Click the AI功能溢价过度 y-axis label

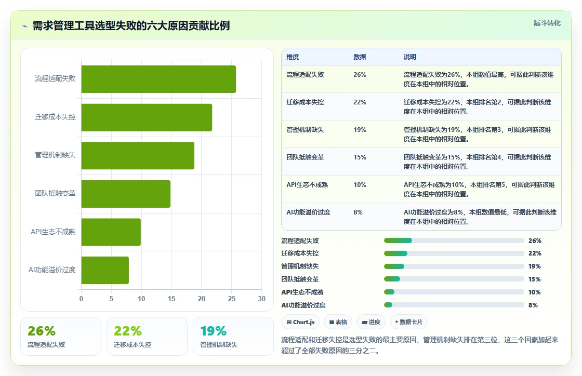click(52, 270)
